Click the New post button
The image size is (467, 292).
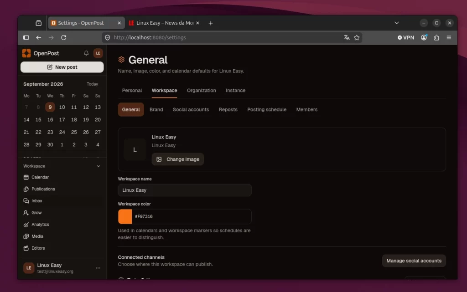pos(62,67)
